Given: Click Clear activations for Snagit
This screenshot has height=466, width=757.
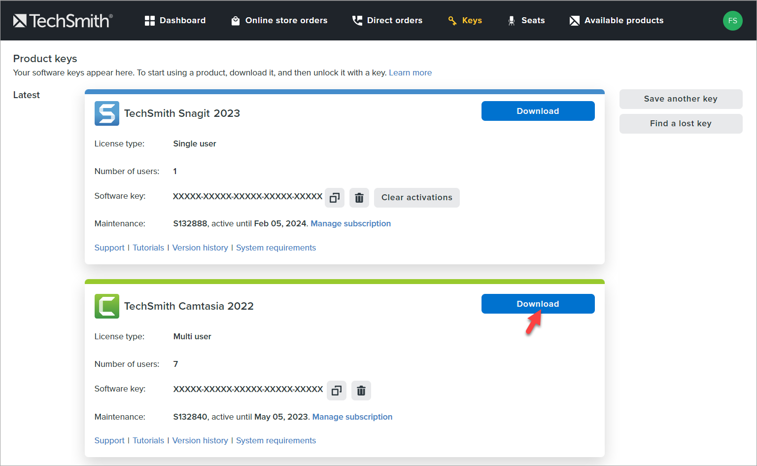Looking at the screenshot, I should coord(416,197).
